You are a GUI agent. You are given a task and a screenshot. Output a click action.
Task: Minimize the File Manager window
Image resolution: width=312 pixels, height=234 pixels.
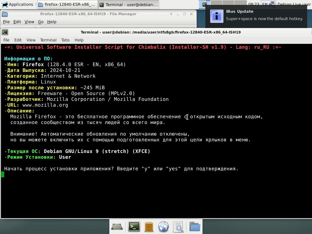click(x=178, y=14)
